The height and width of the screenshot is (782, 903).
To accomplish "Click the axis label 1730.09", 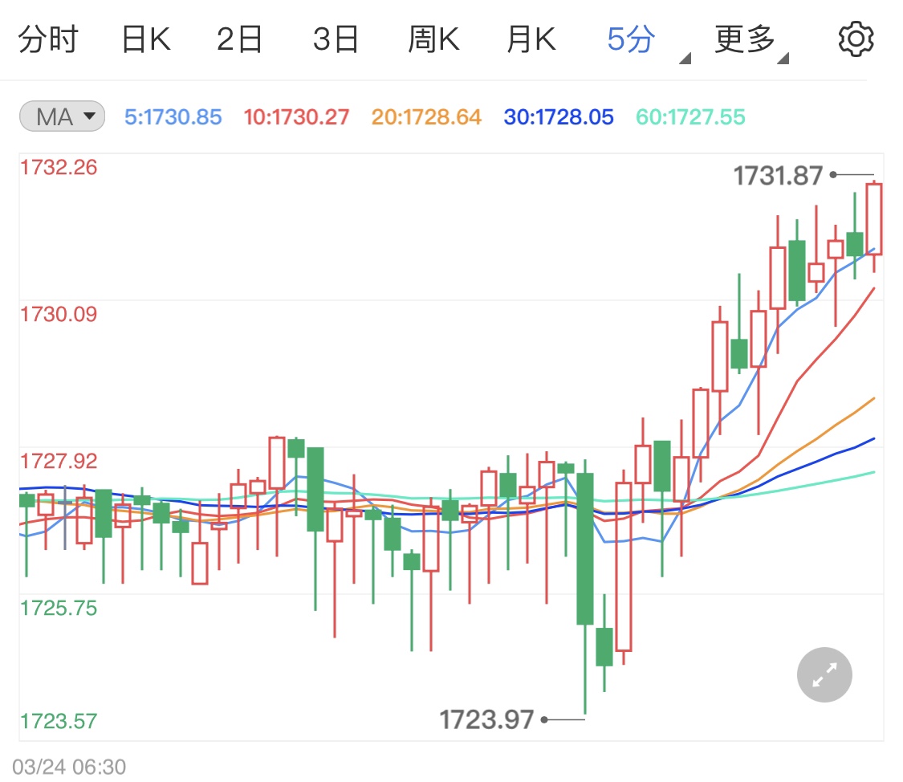I will (59, 315).
